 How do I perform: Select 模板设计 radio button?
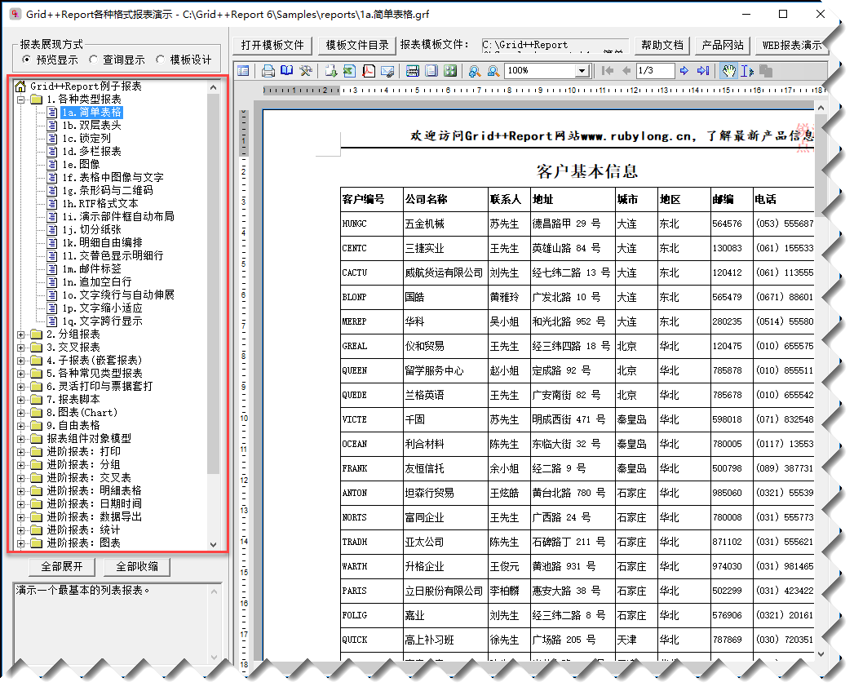point(160,59)
